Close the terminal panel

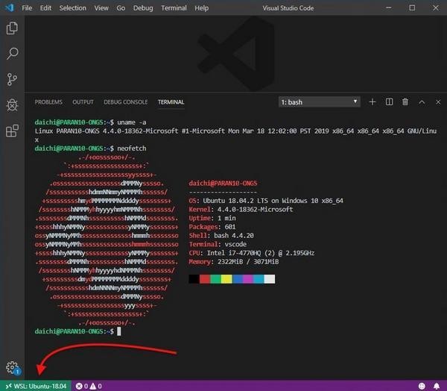438,102
